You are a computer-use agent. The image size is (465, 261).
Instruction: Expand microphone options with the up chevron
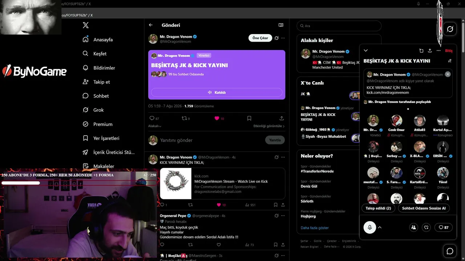(x=380, y=227)
